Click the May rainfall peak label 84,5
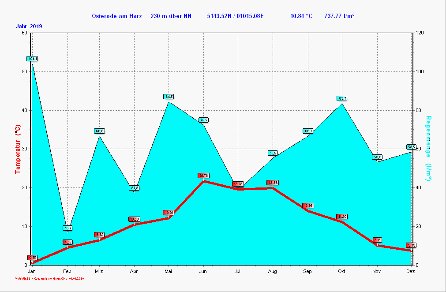 [169, 97]
